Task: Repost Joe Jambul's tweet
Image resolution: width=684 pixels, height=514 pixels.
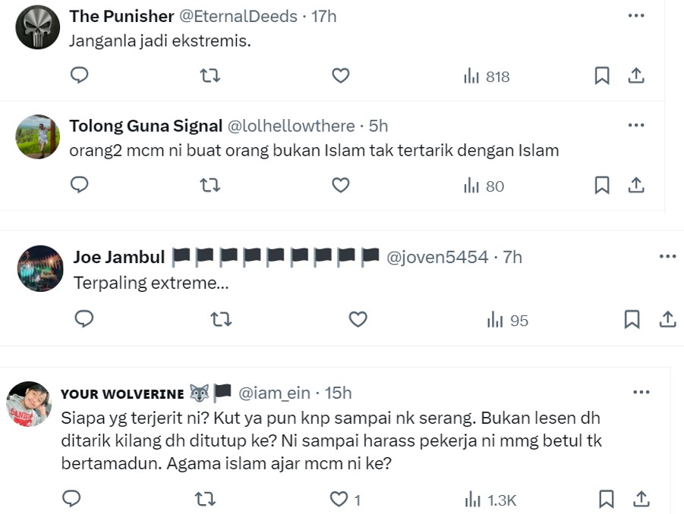Action: tap(221, 320)
